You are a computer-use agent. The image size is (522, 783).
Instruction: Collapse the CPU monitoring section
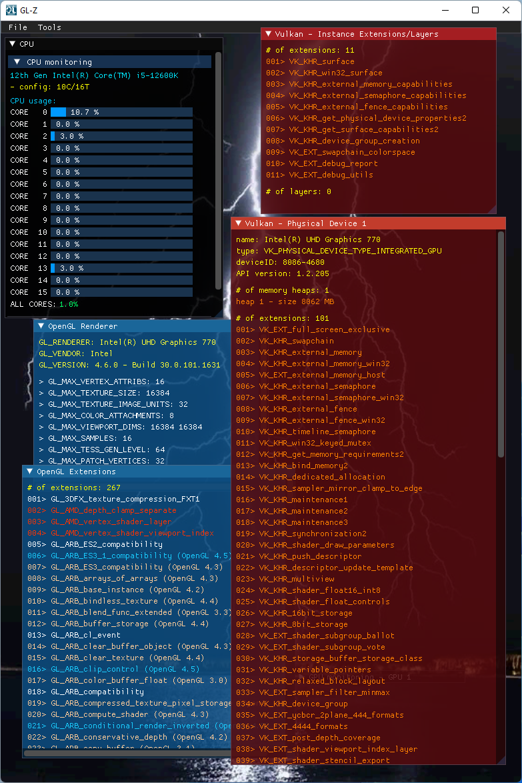(17, 62)
